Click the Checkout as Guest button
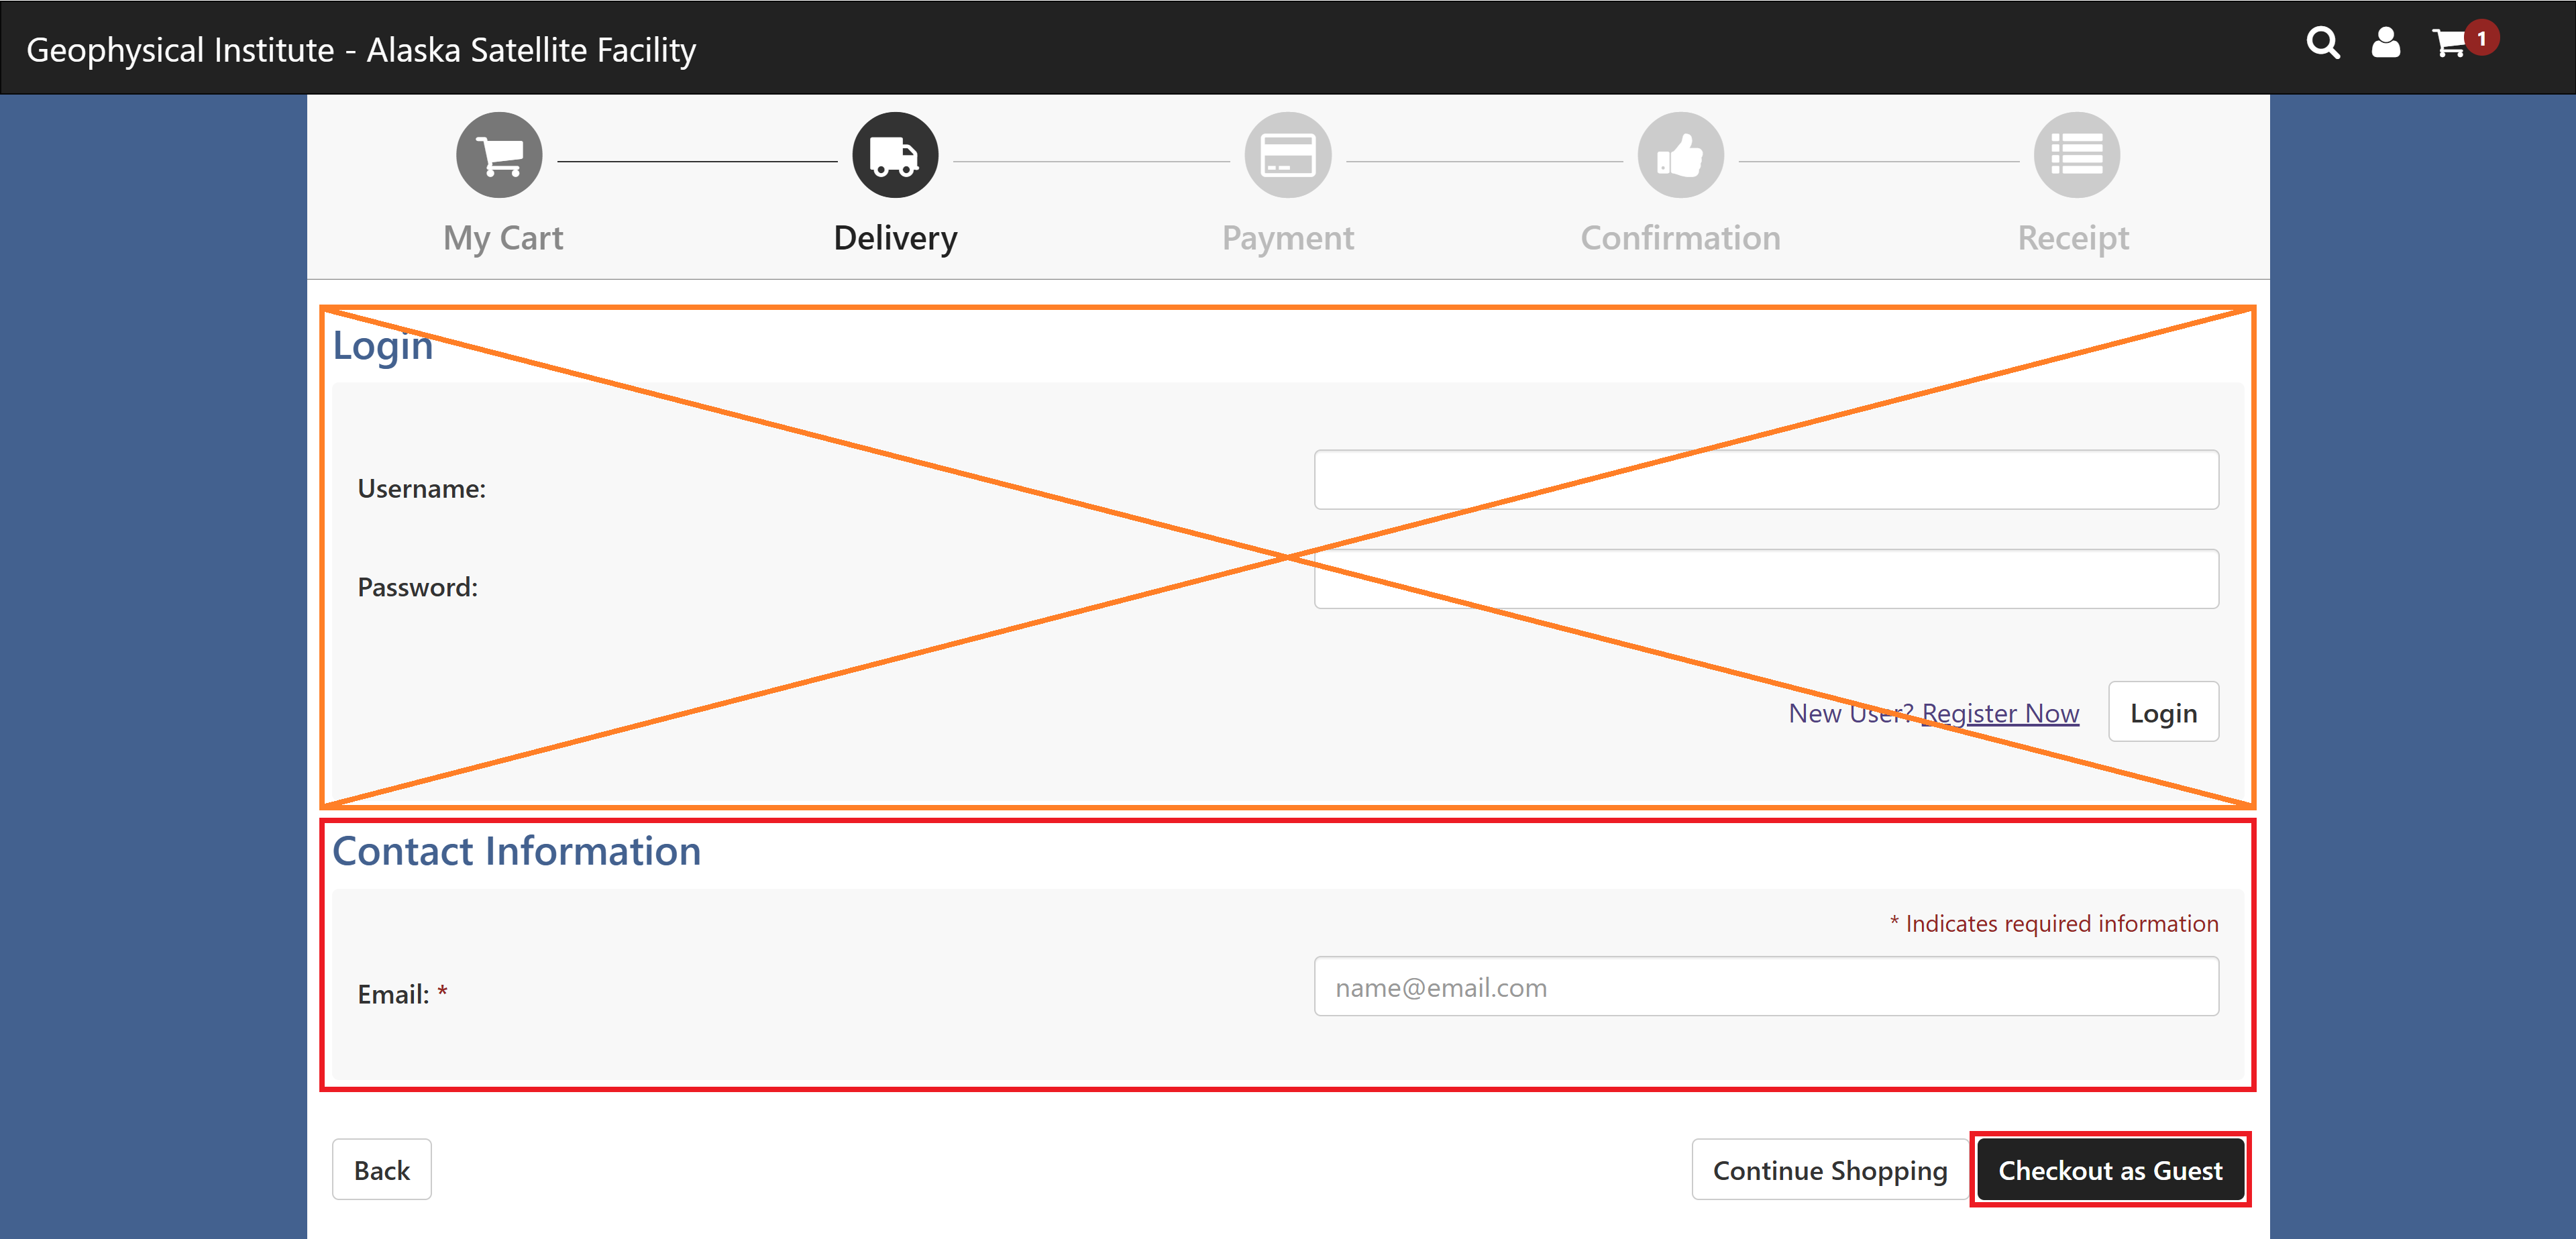The image size is (2576, 1239). 2110,1170
